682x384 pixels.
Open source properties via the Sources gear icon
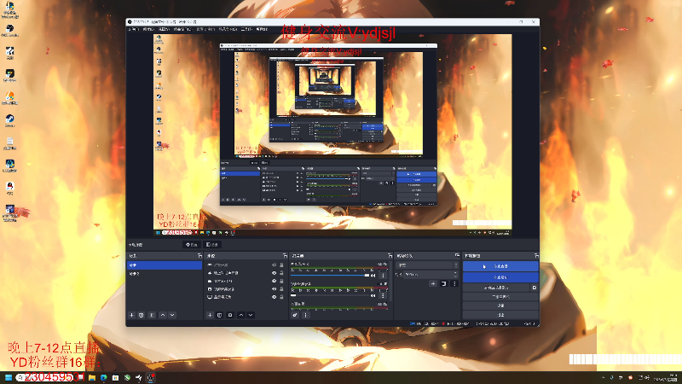[230, 315]
